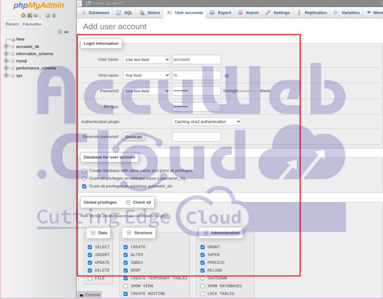Open MySQL documentation page icon
Screen dimensions: 383x299
point(42,15)
